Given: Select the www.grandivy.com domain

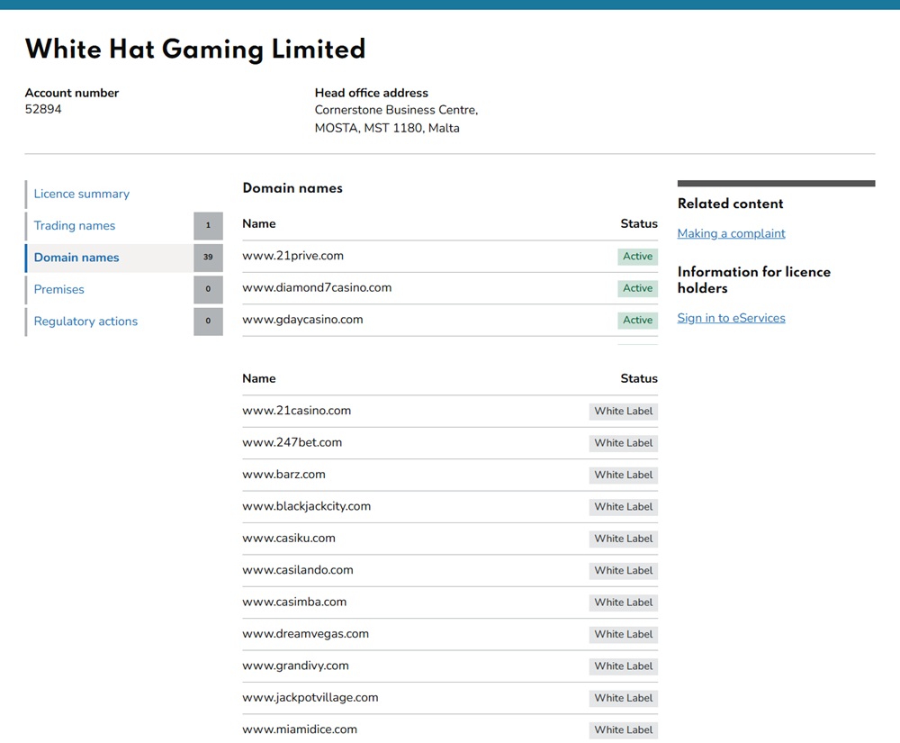Looking at the screenshot, I should click(295, 666).
